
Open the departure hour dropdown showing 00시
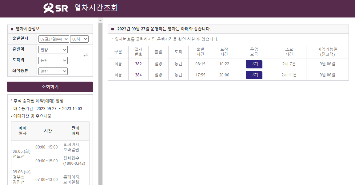point(79,39)
